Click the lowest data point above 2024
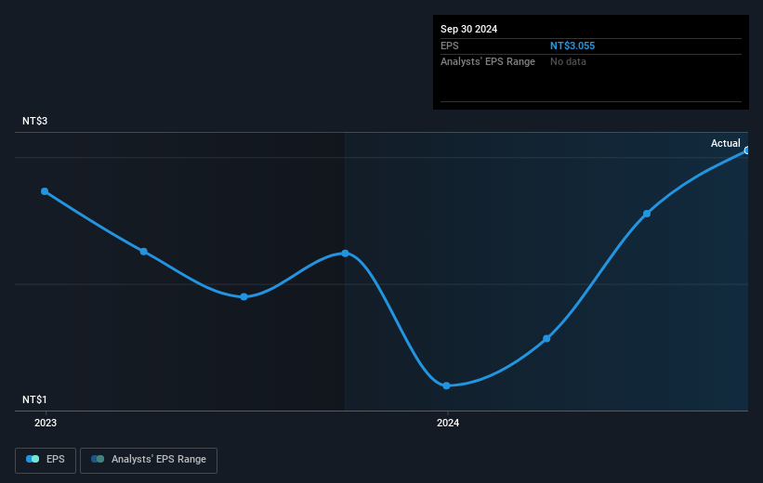The width and height of the screenshot is (763, 483). [446, 385]
